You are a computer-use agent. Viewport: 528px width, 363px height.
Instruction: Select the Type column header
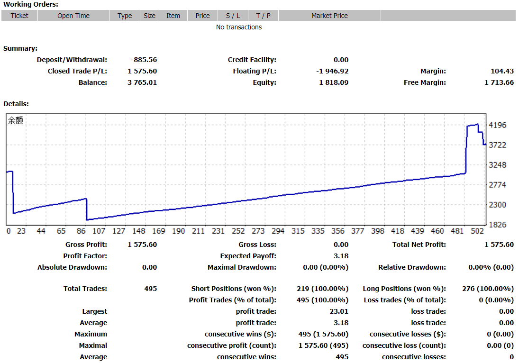click(x=125, y=16)
